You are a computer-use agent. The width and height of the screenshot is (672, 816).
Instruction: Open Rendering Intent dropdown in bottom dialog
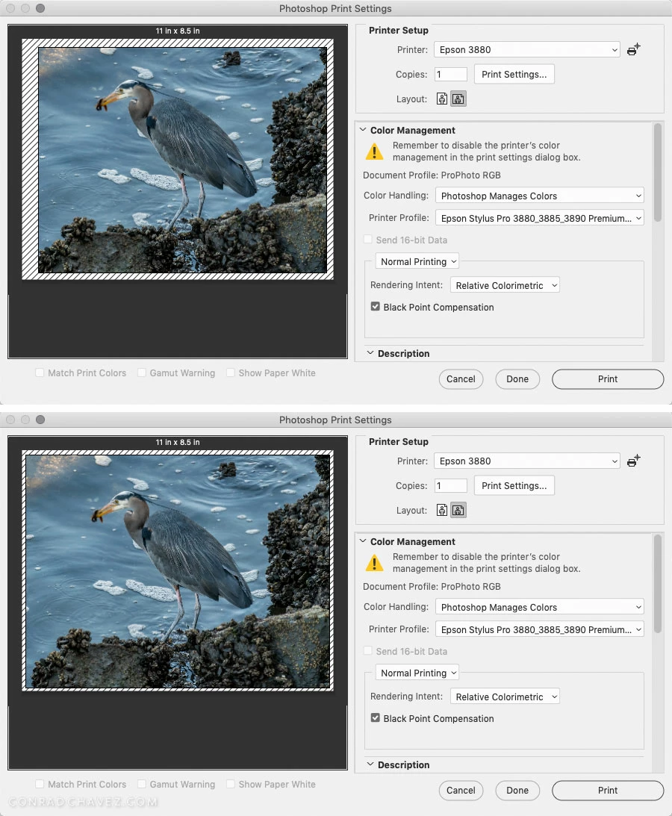(505, 697)
